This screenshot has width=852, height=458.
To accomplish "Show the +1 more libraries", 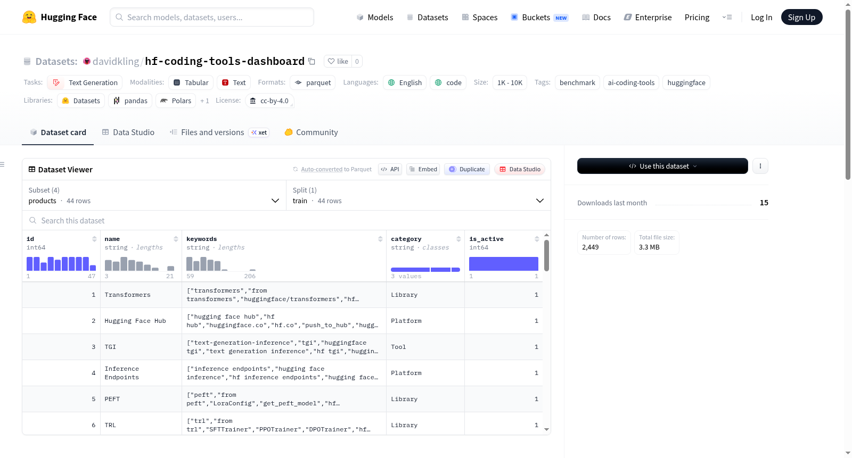I will pos(204,101).
